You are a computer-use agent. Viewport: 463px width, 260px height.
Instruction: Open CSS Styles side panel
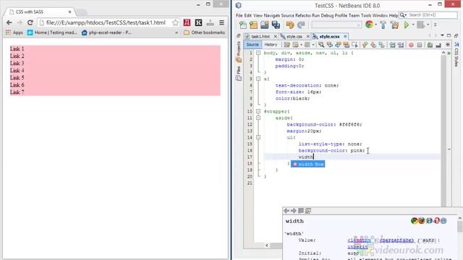(x=456, y=55)
